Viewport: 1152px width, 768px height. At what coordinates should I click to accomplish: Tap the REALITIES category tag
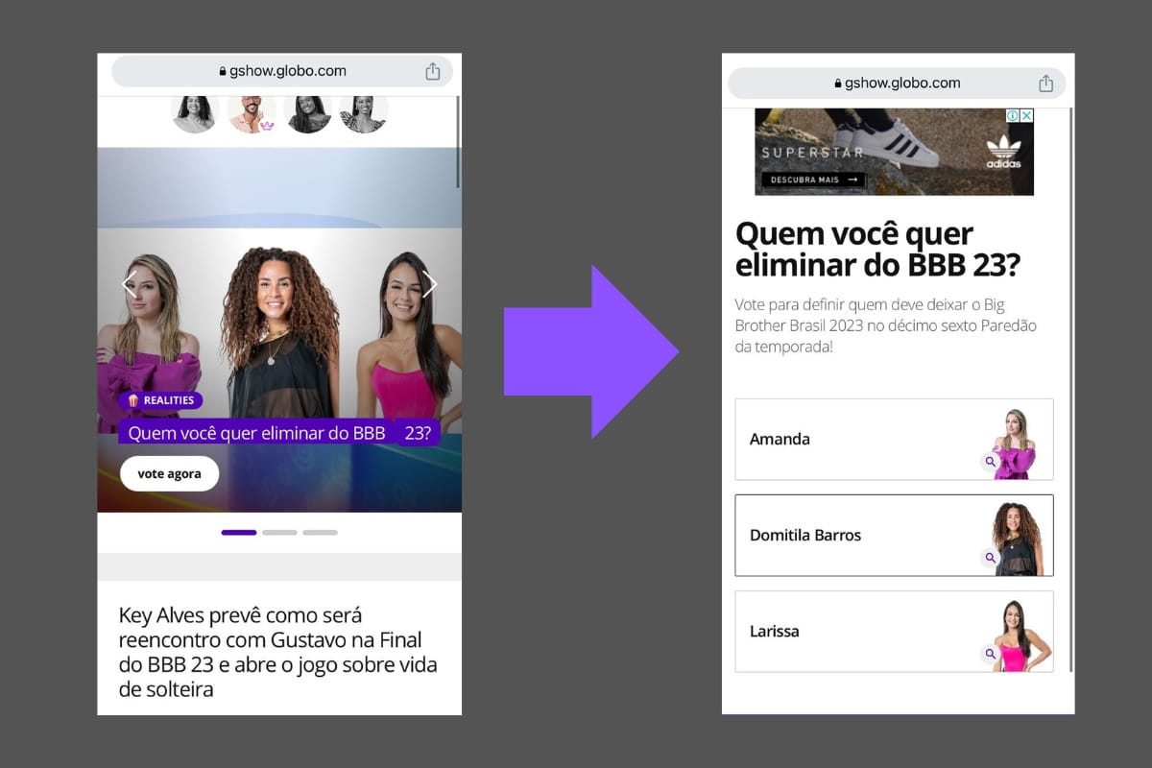[x=160, y=400]
